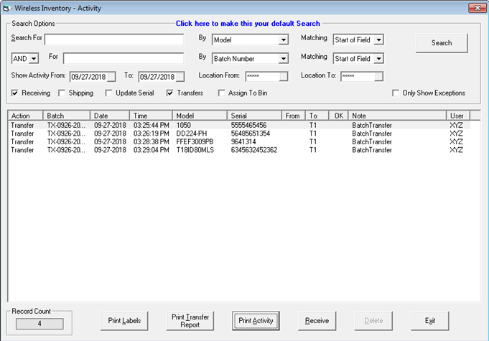Enable Only Show Exceptions checkbox

(x=396, y=93)
